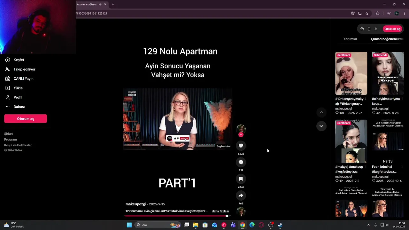Open the Chrome three-dot menu

tap(405, 13)
